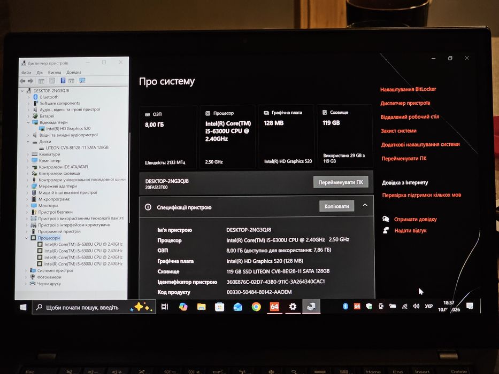Open the AIDA64 icon in system tray

coord(357,306)
